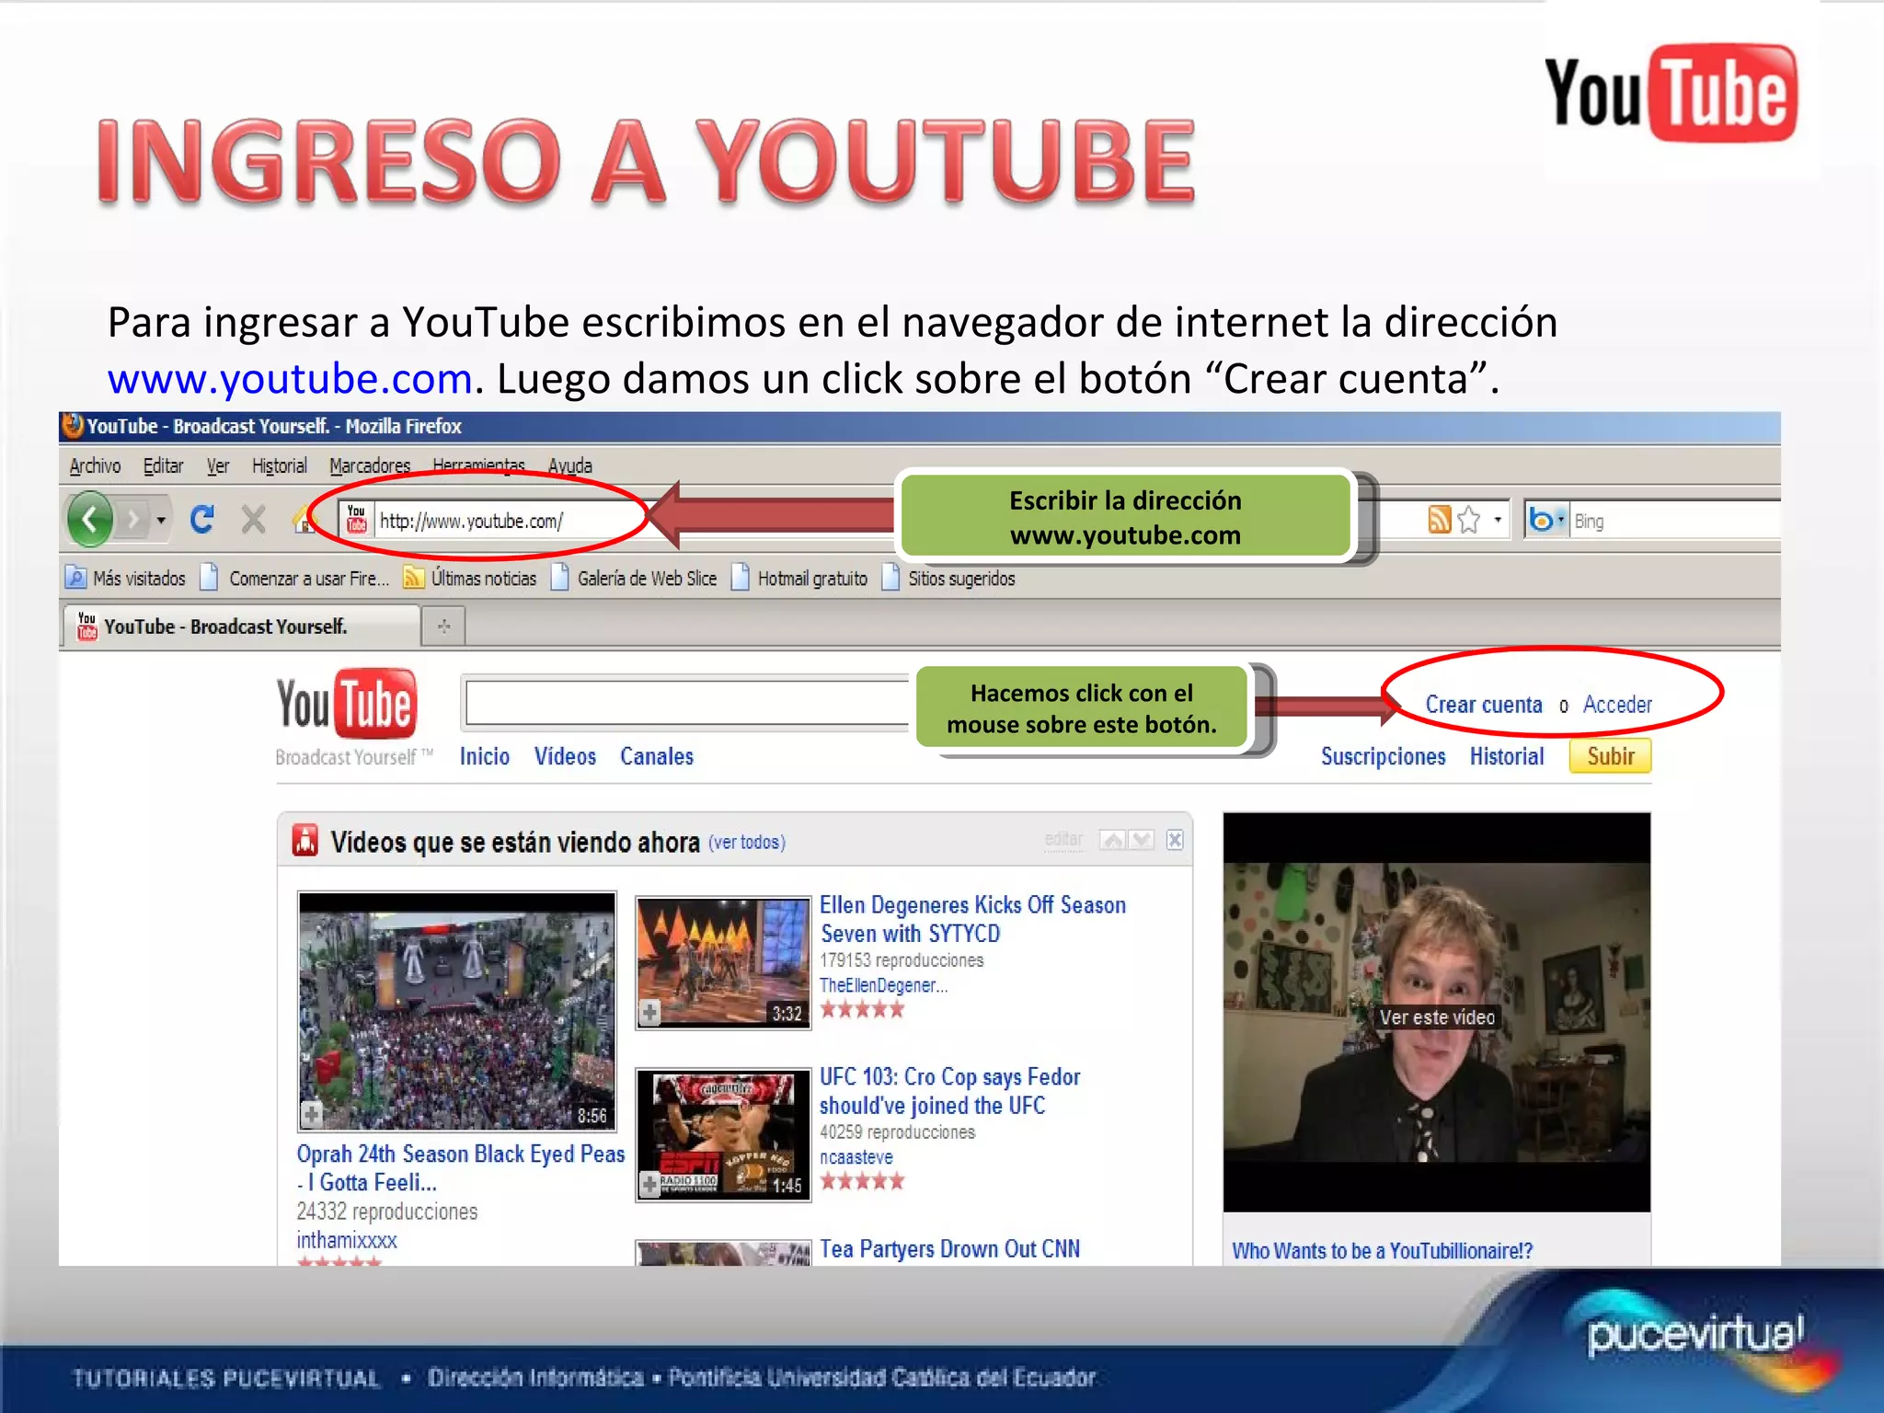Open the Vídeos section
Screen dimensions: 1884x1413
click(x=565, y=756)
